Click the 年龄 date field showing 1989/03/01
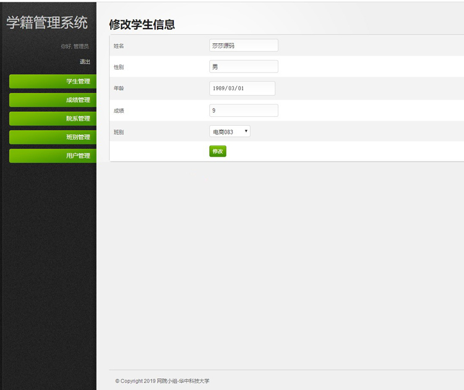Image resolution: width=464 pixels, height=390 pixels. (x=242, y=89)
